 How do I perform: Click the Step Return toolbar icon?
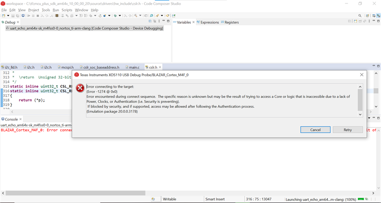coord(51,16)
